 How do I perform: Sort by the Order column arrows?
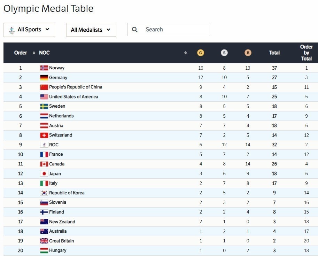pos(34,53)
